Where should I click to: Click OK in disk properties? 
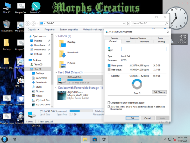[133, 118]
